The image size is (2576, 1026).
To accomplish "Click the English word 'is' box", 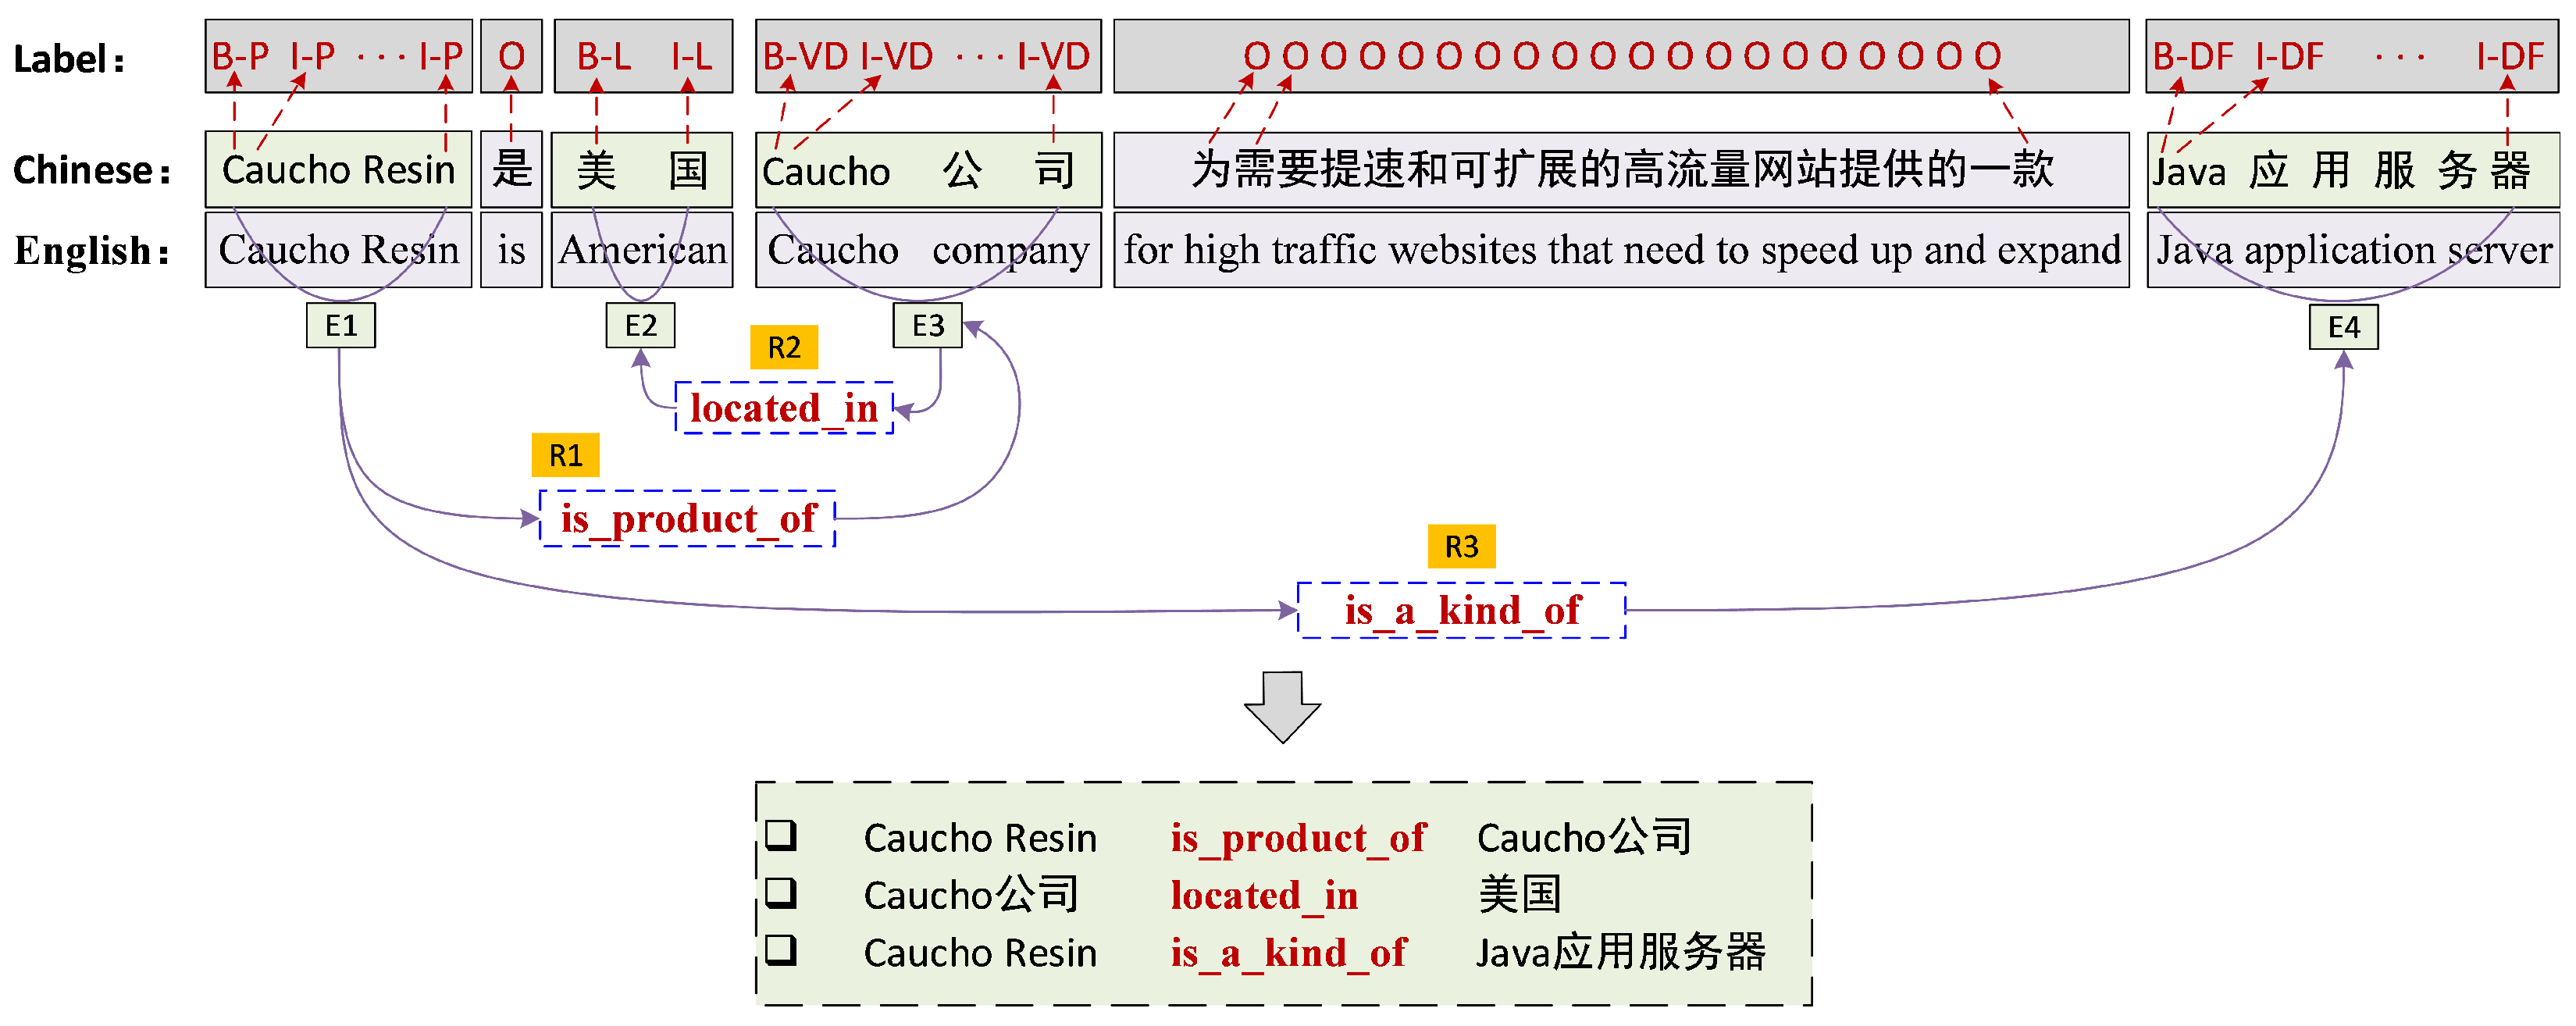I will [511, 249].
